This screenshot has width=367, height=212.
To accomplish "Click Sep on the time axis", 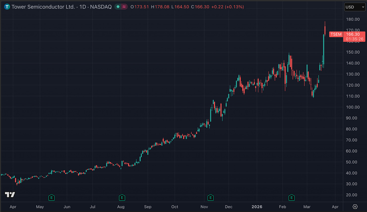I will pyautogui.click(x=148, y=207).
